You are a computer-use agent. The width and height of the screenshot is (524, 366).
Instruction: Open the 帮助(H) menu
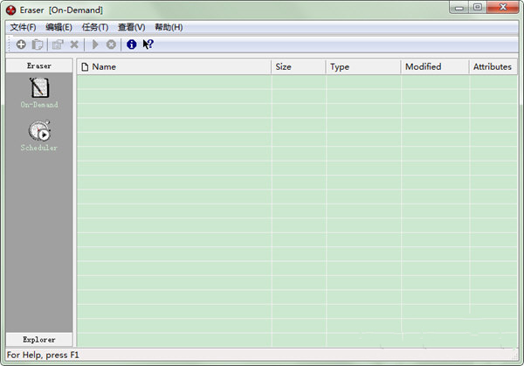tap(168, 27)
